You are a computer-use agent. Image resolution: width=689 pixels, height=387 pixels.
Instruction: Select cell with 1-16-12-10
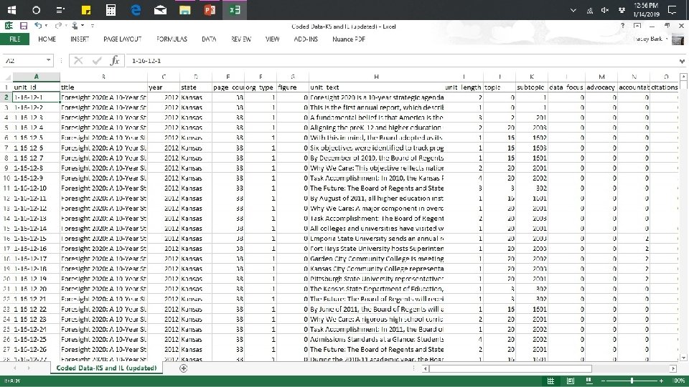click(x=36, y=188)
